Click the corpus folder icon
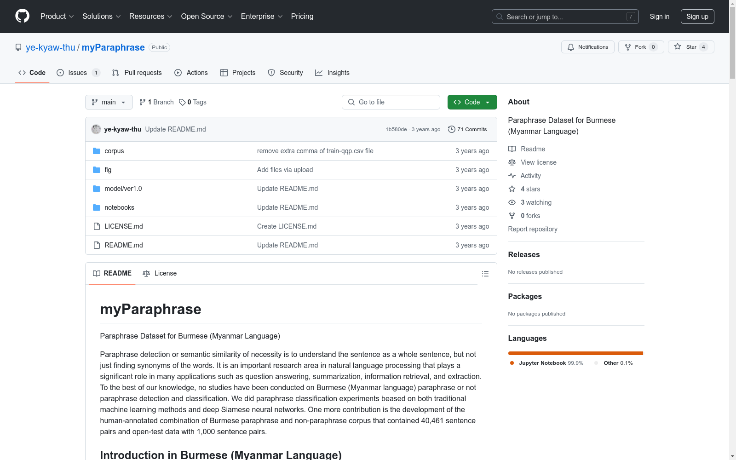 point(97,151)
